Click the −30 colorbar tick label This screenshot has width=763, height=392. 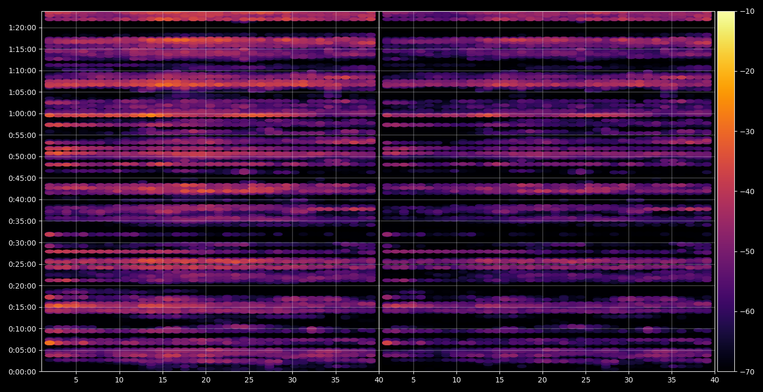click(x=747, y=132)
